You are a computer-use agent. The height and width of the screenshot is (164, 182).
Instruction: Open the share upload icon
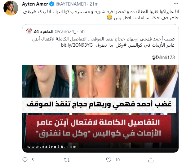coord(151,160)
